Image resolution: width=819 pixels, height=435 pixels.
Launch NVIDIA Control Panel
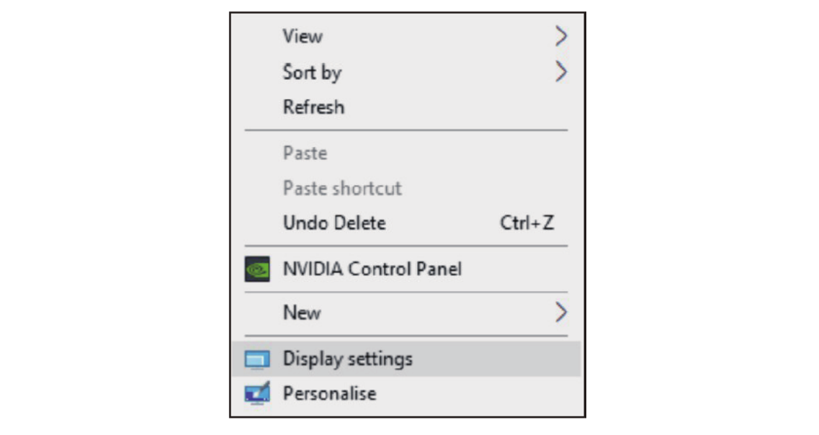click(x=372, y=269)
